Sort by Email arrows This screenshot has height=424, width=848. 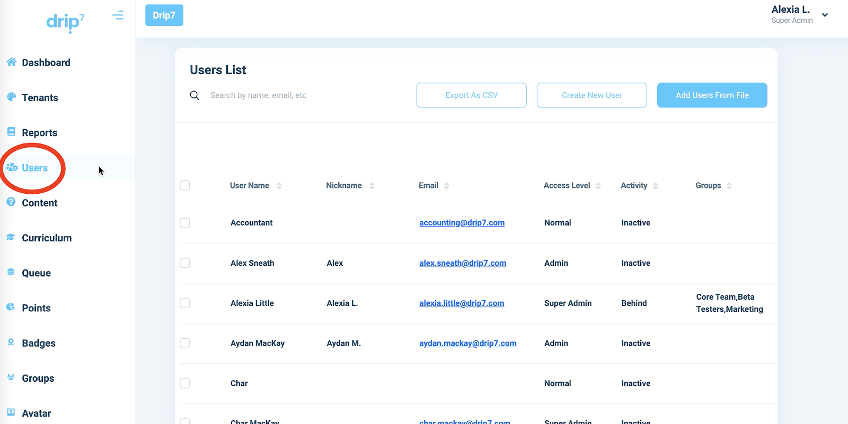coord(447,186)
